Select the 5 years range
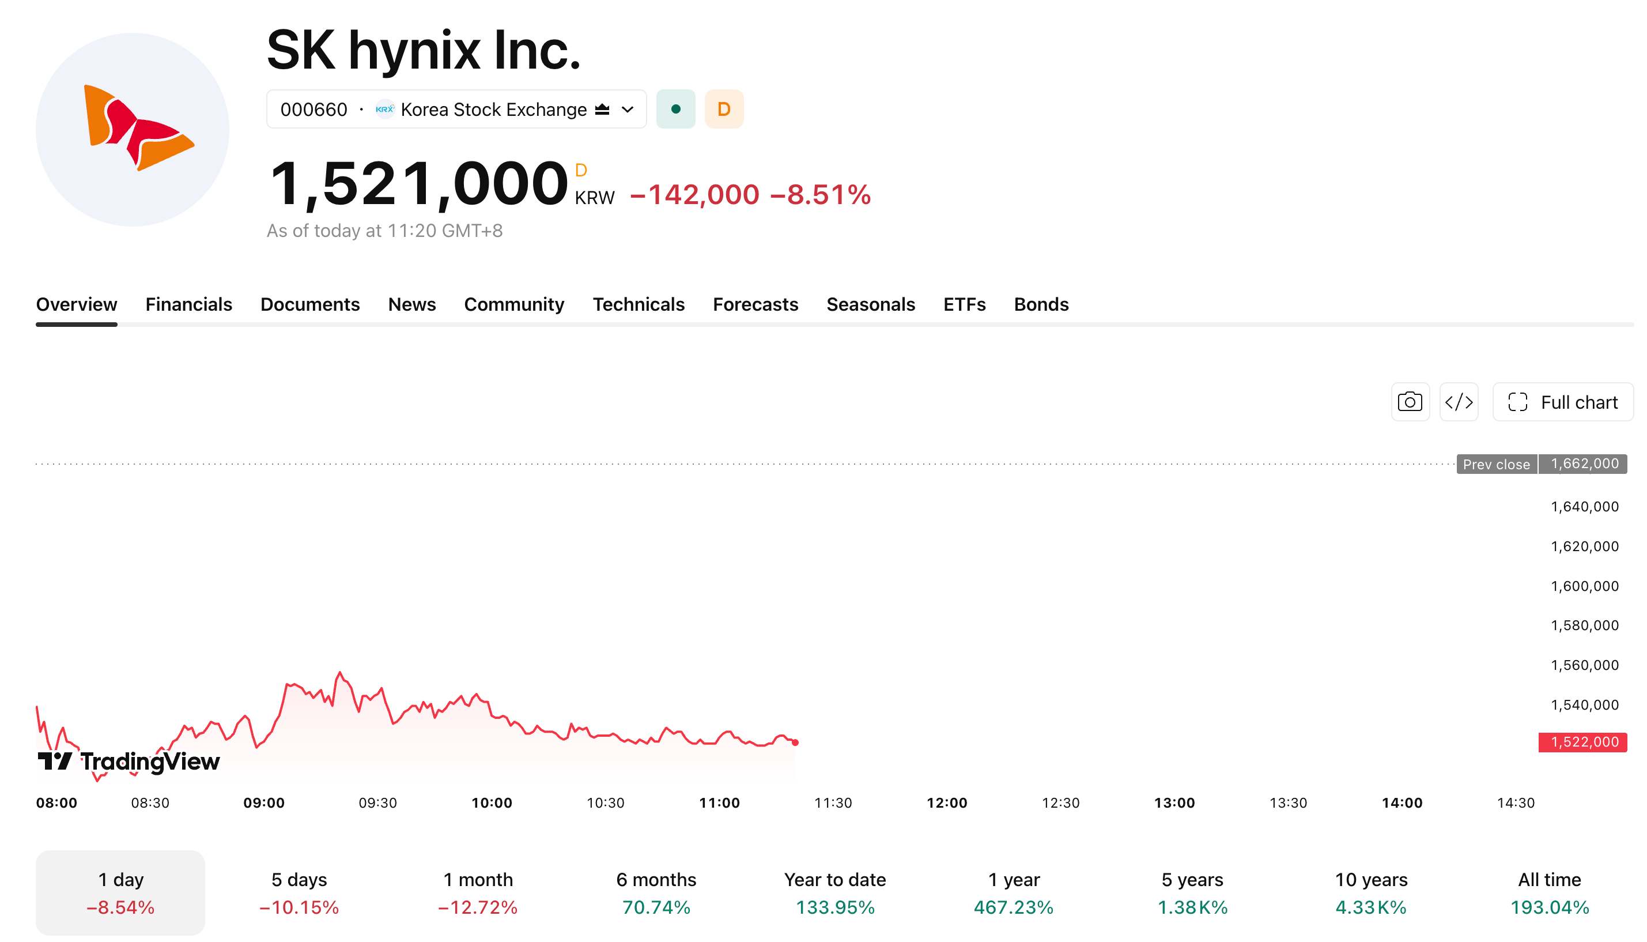This screenshot has width=1647, height=942. (x=1192, y=893)
